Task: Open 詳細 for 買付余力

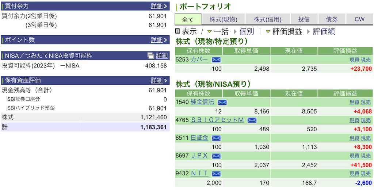Action: click(x=159, y=6)
